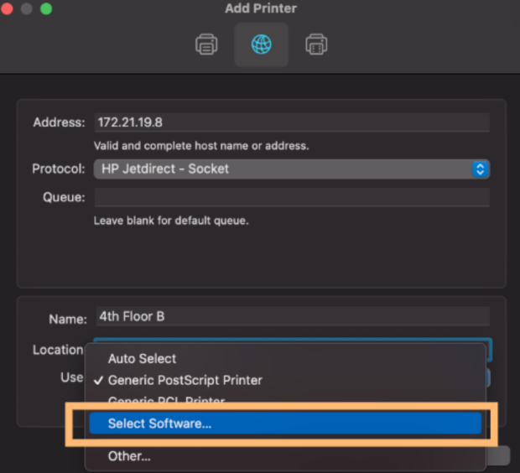520x473 pixels.
Task: Choose Other... from the Use menu
Action: coord(285,456)
